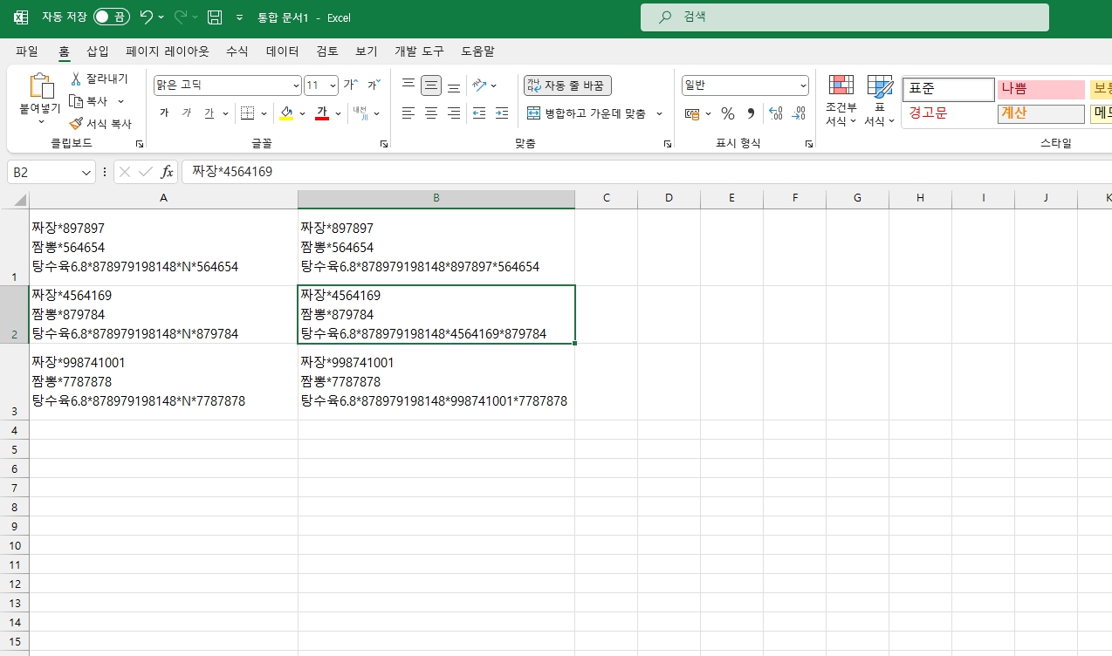The height and width of the screenshot is (656, 1112).
Task: Toggle AutoSave (자동 저장) switch
Action: (112, 17)
